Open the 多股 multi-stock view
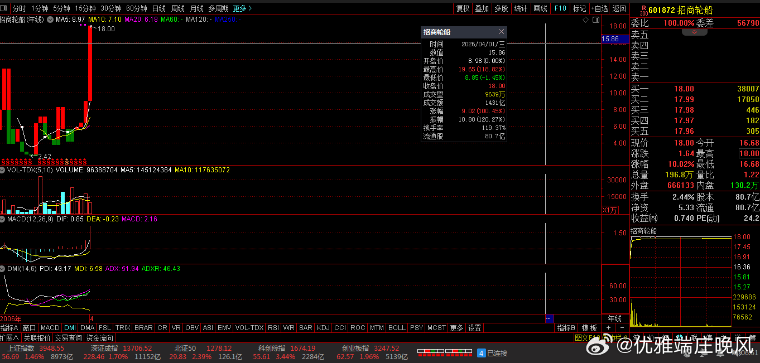Screen dimensions: 760x363 tap(501, 8)
